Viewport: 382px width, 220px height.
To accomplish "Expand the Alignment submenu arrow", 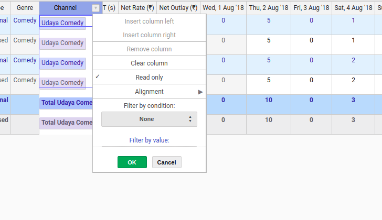I will 200,92.
